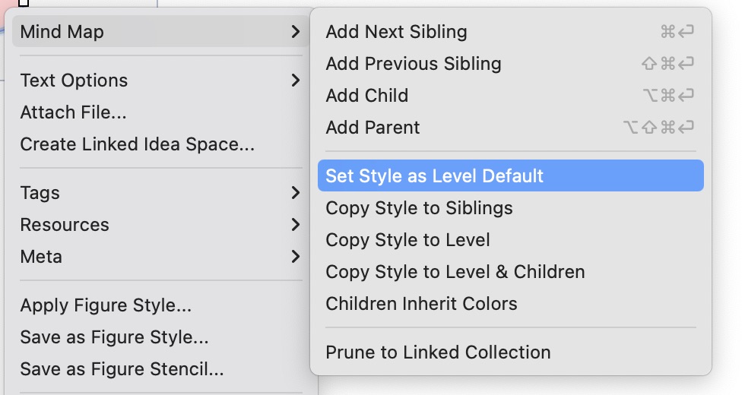This screenshot has width=745, height=395.
Task: Choose Save as Figure Style
Action: click(114, 337)
